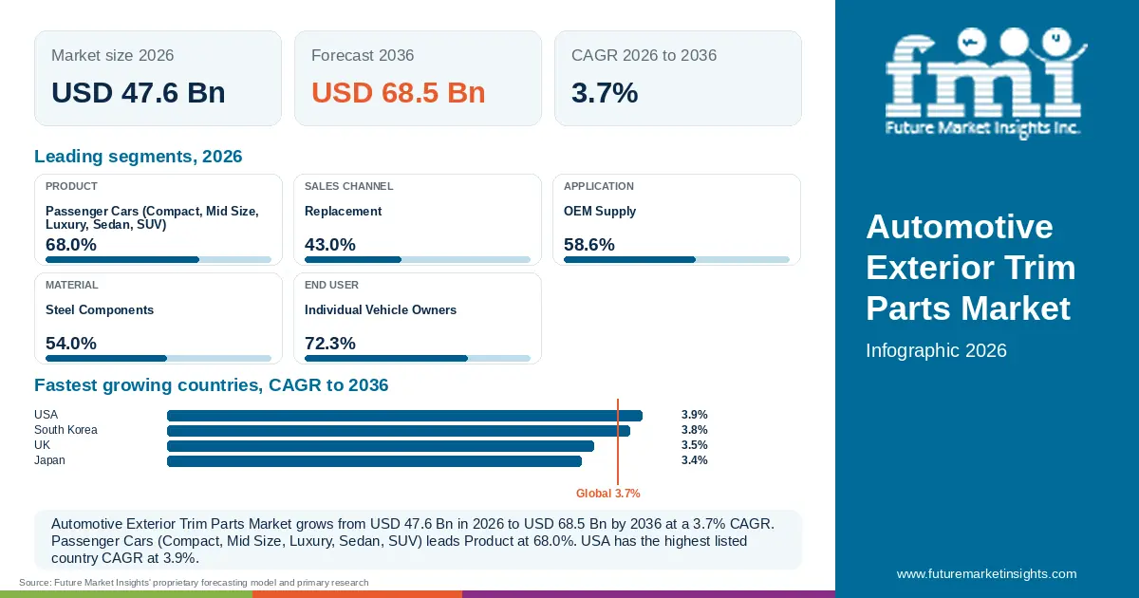This screenshot has width=1139, height=598.
Task: Click the Passenger Cars 68.0% progress bar
Action: point(159,259)
